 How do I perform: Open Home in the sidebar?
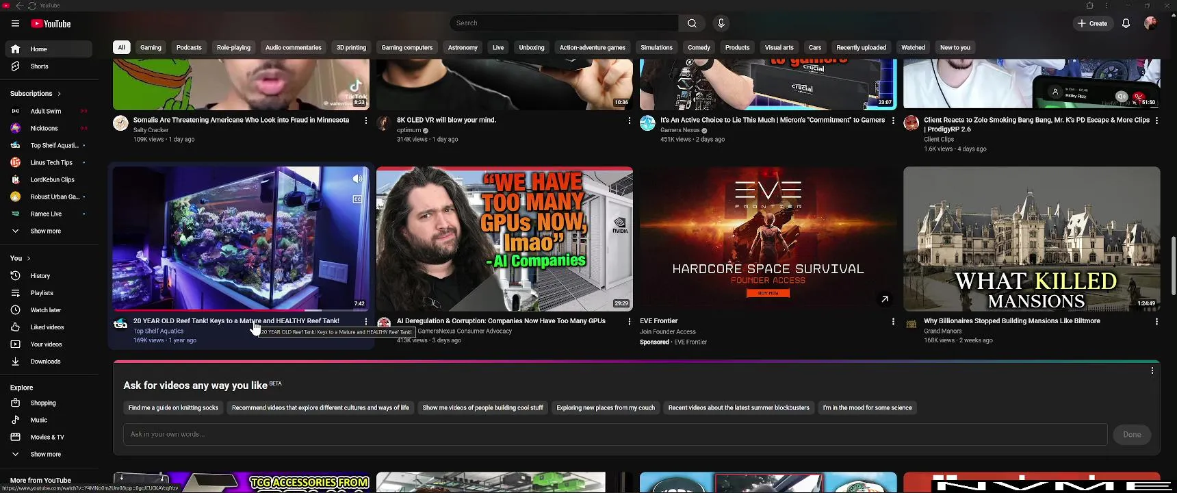(x=48, y=49)
